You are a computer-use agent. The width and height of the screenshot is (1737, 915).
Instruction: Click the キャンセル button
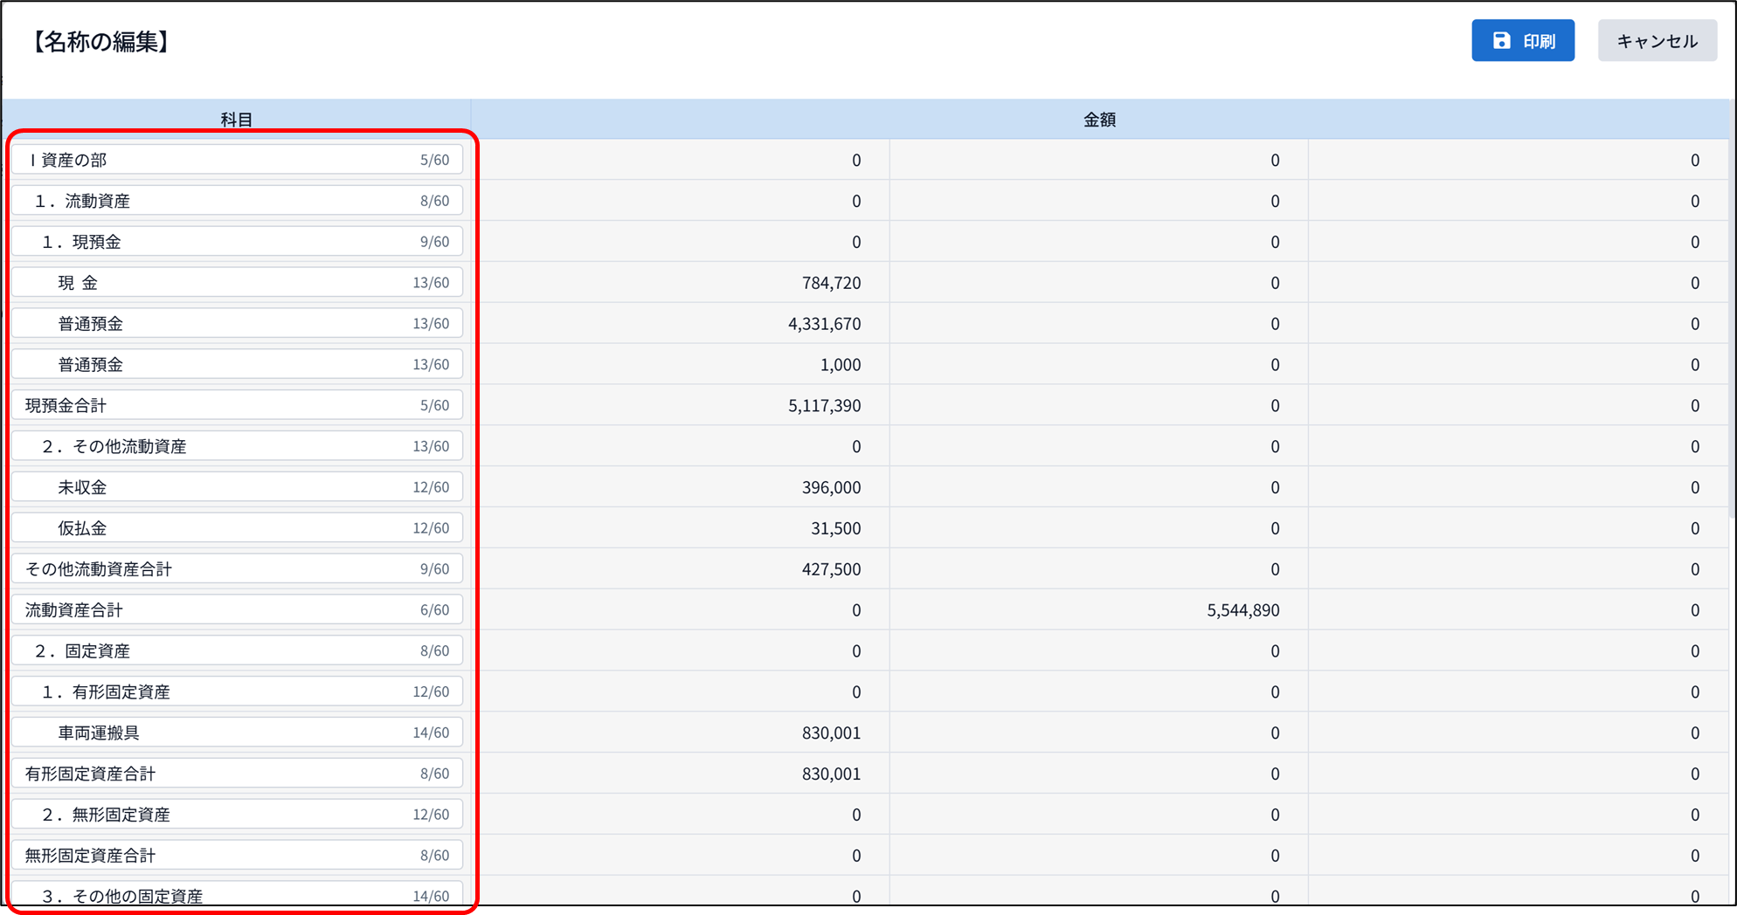tap(1657, 41)
